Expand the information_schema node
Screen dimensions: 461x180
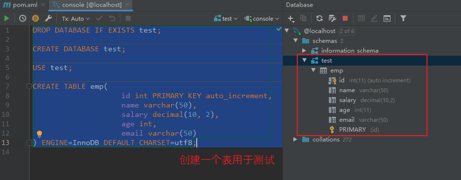(304, 51)
